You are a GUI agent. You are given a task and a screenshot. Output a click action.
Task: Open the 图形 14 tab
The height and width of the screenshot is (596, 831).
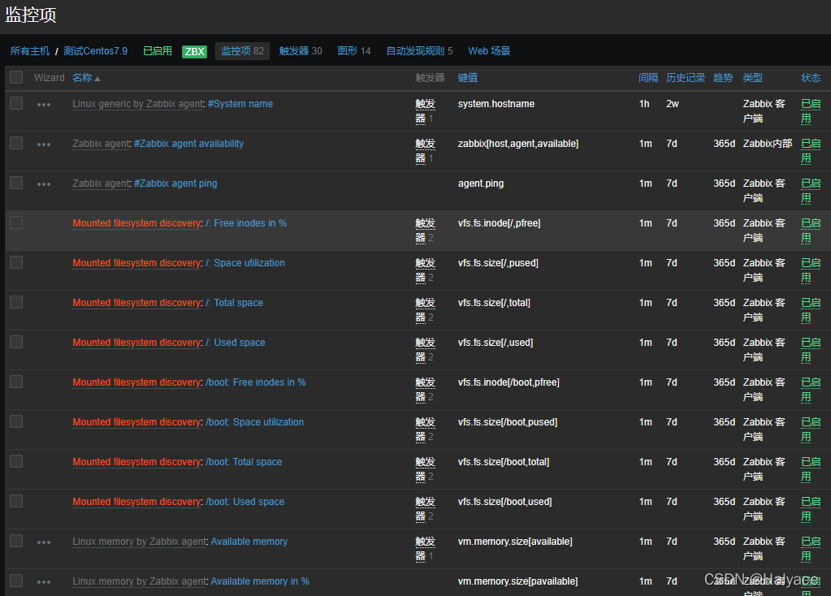click(354, 51)
